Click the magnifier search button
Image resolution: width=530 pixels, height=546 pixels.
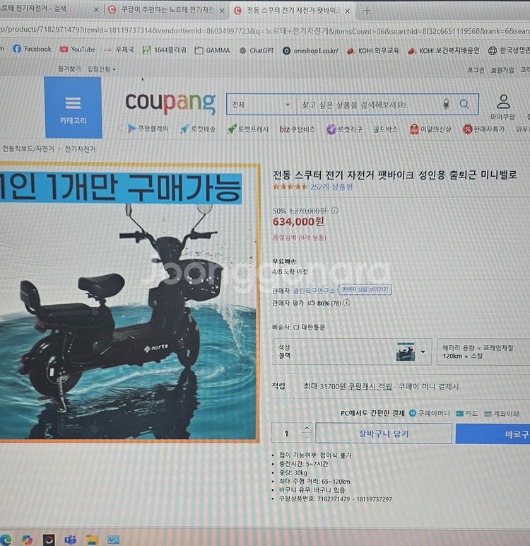pos(464,104)
